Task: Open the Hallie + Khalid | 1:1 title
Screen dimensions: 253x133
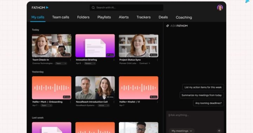Action: pyautogui.click(x=130, y=102)
